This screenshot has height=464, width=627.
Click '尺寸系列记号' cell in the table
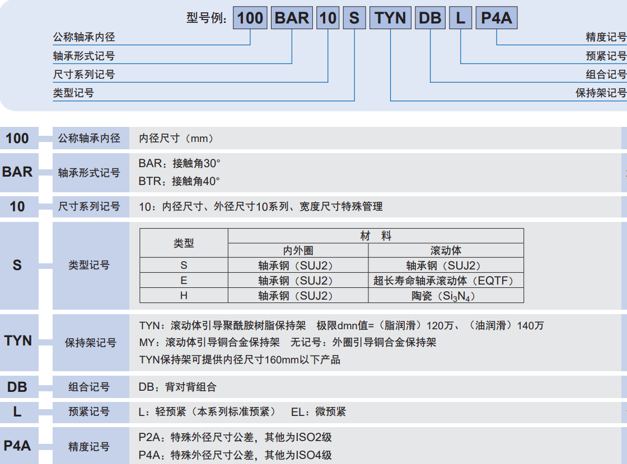(x=91, y=206)
